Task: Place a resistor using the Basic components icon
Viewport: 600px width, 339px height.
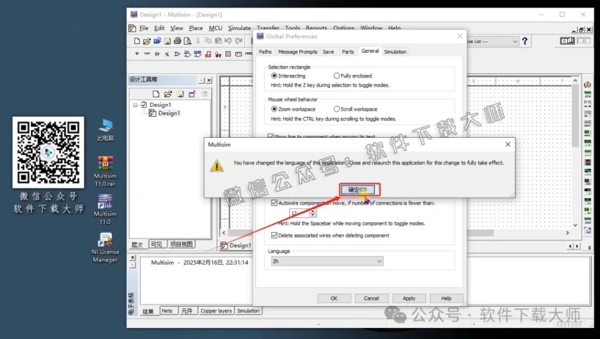Action: click(x=147, y=54)
